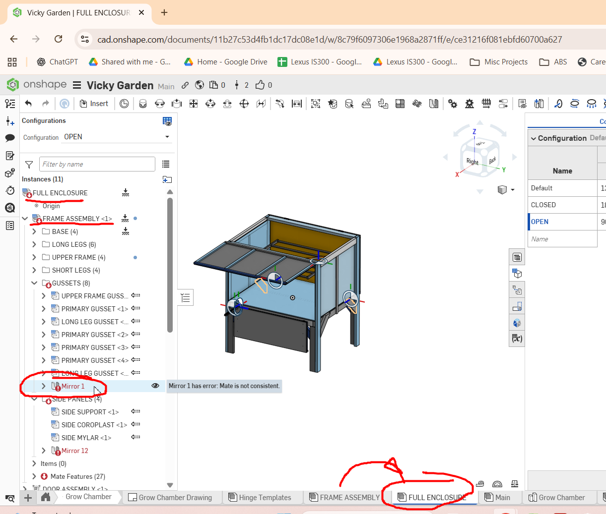Switch to the FRAME ASSEMBLY tab

(344, 498)
